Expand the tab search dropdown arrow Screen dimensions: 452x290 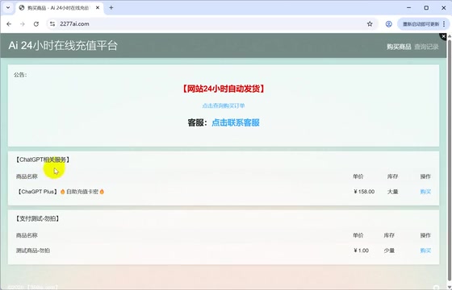[x=8, y=8]
